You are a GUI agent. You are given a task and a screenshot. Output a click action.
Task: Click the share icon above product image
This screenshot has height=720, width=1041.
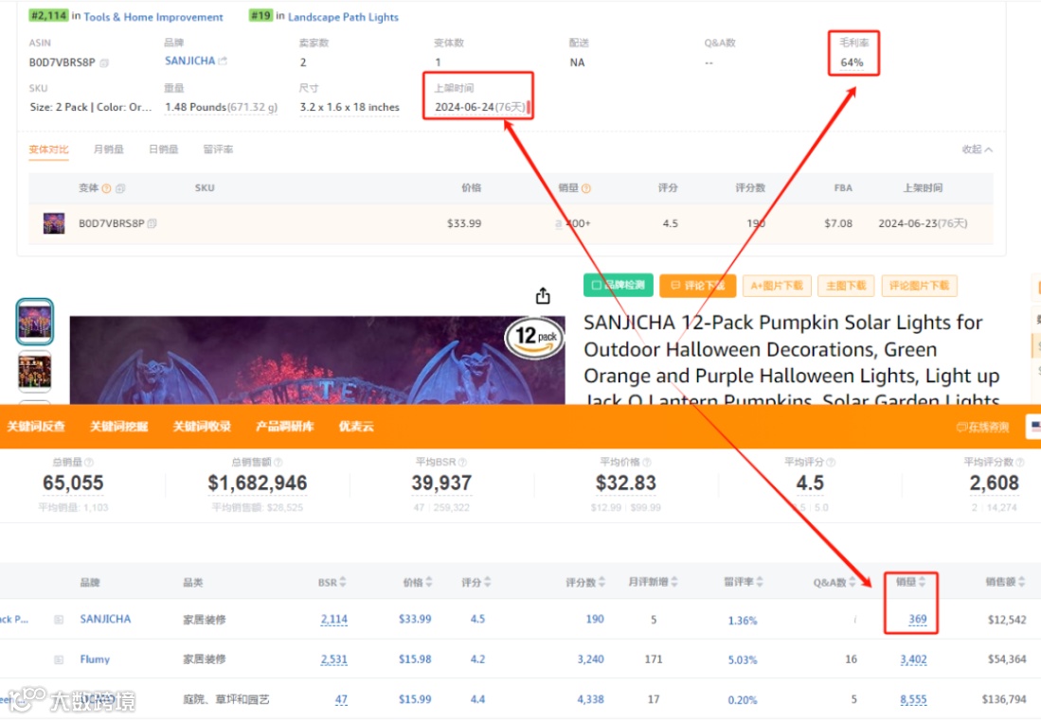tap(543, 296)
